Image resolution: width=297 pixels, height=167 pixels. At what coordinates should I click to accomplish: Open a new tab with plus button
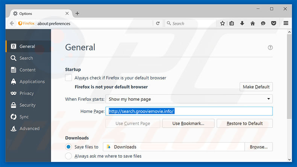click(77, 13)
